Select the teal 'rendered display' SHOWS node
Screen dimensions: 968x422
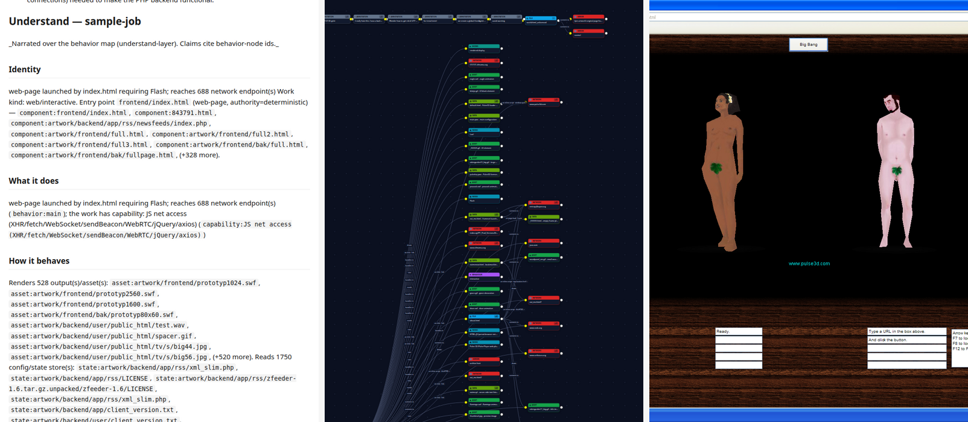484,48
